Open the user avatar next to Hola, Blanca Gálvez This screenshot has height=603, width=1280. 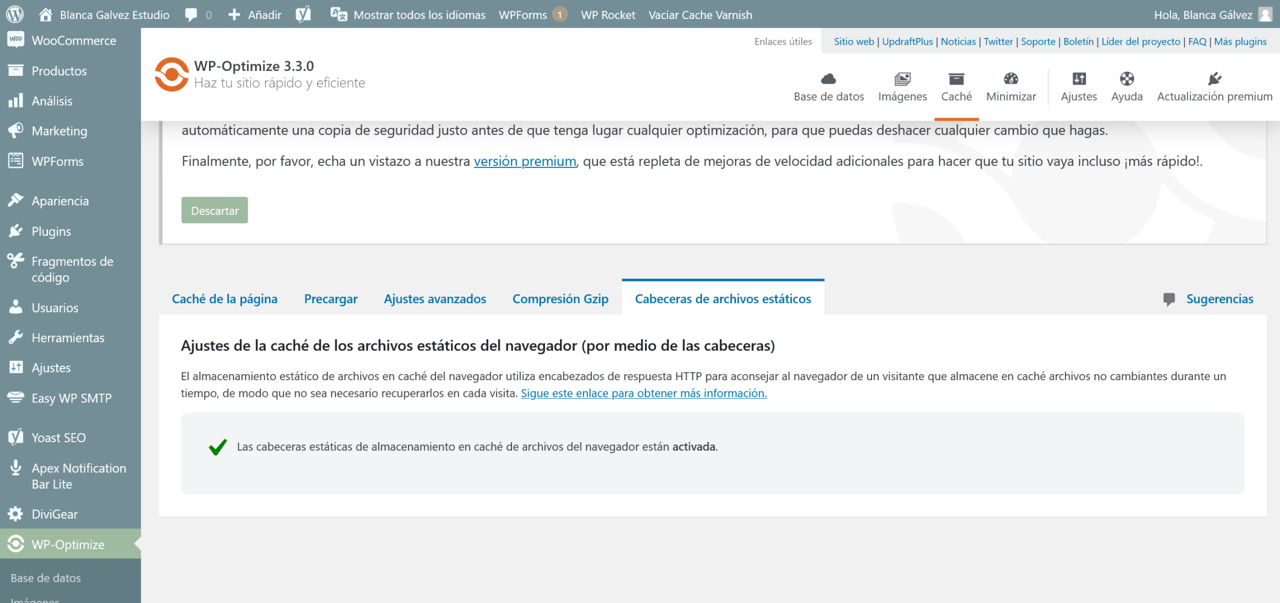[1266, 15]
